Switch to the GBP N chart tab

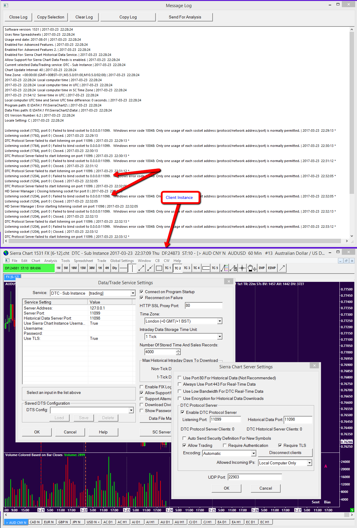click(63, 522)
